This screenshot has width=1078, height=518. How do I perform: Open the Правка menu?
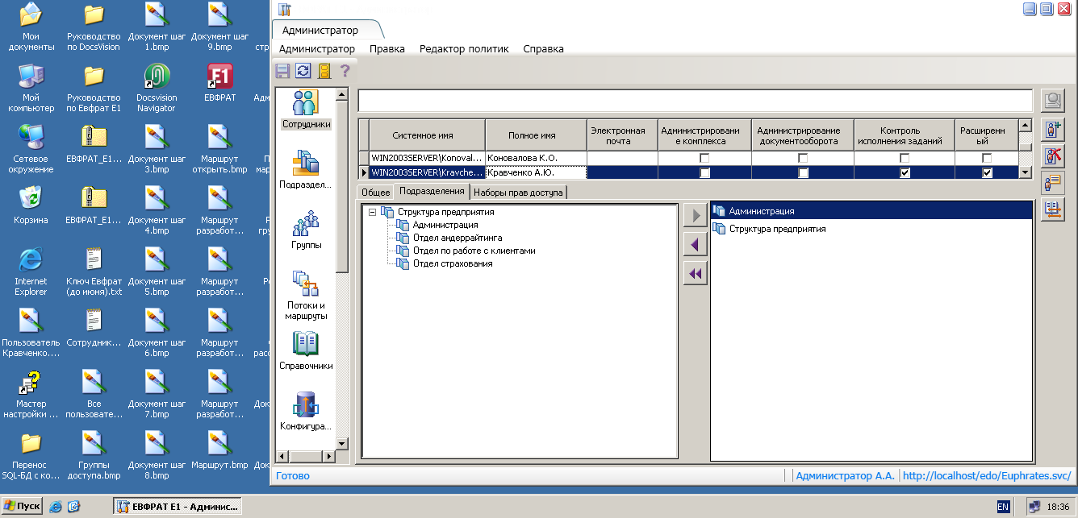click(x=387, y=48)
